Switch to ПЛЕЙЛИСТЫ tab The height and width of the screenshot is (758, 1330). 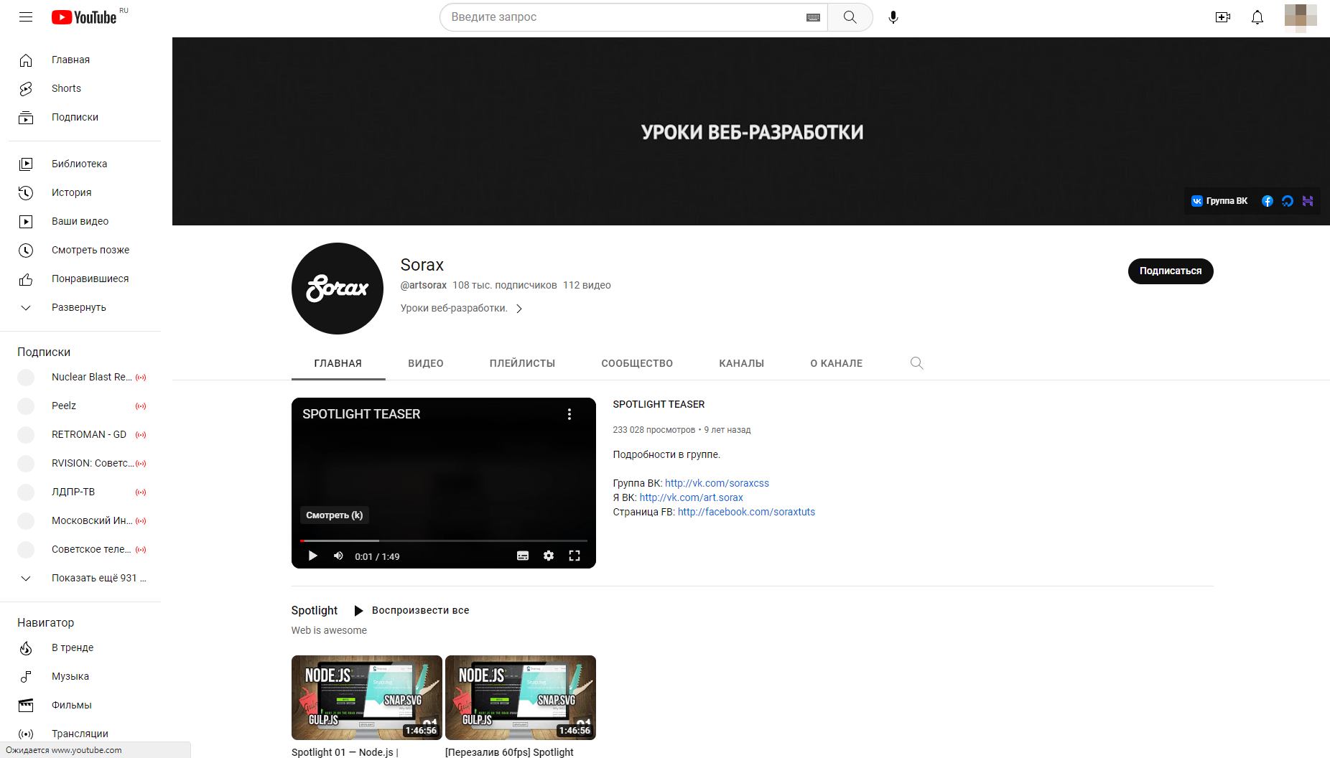pos(522,363)
